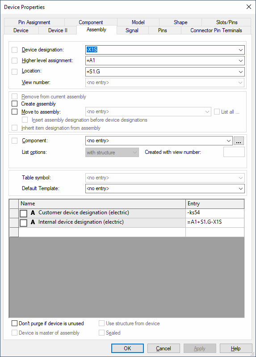Enable Move to assembly checkbox
256x357 pixels.
coord(15,111)
